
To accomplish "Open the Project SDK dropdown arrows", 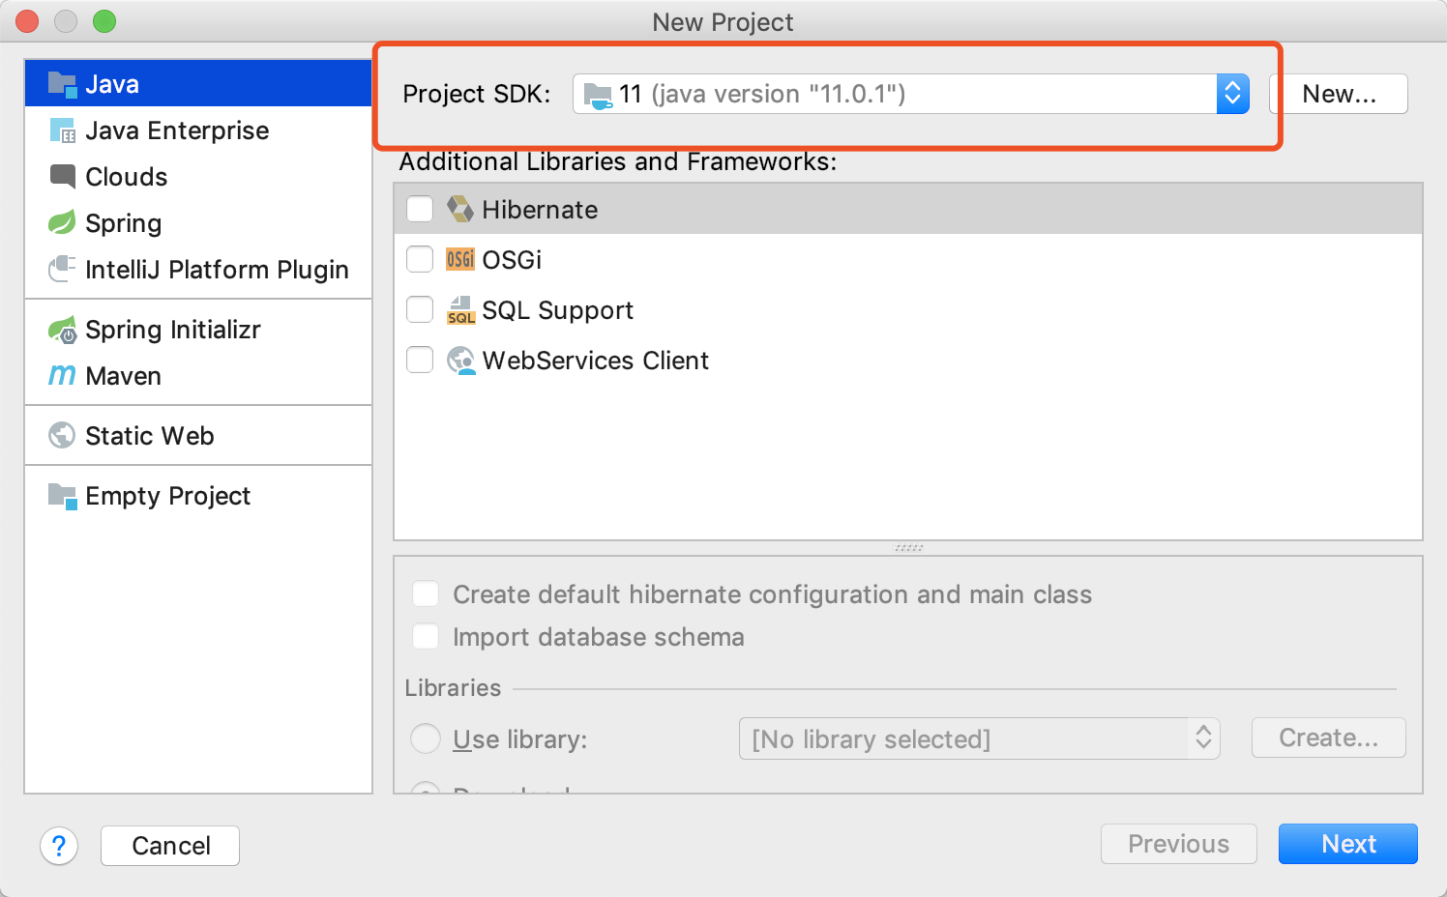I will coord(1232,94).
